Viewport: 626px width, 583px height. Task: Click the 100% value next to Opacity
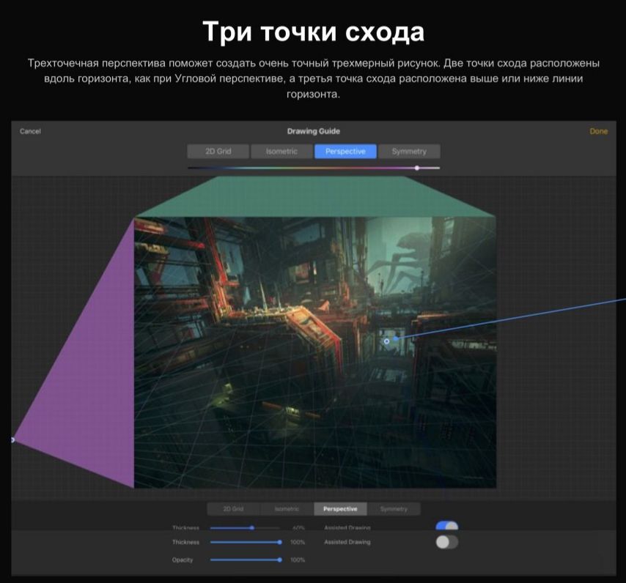pyautogui.click(x=298, y=560)
